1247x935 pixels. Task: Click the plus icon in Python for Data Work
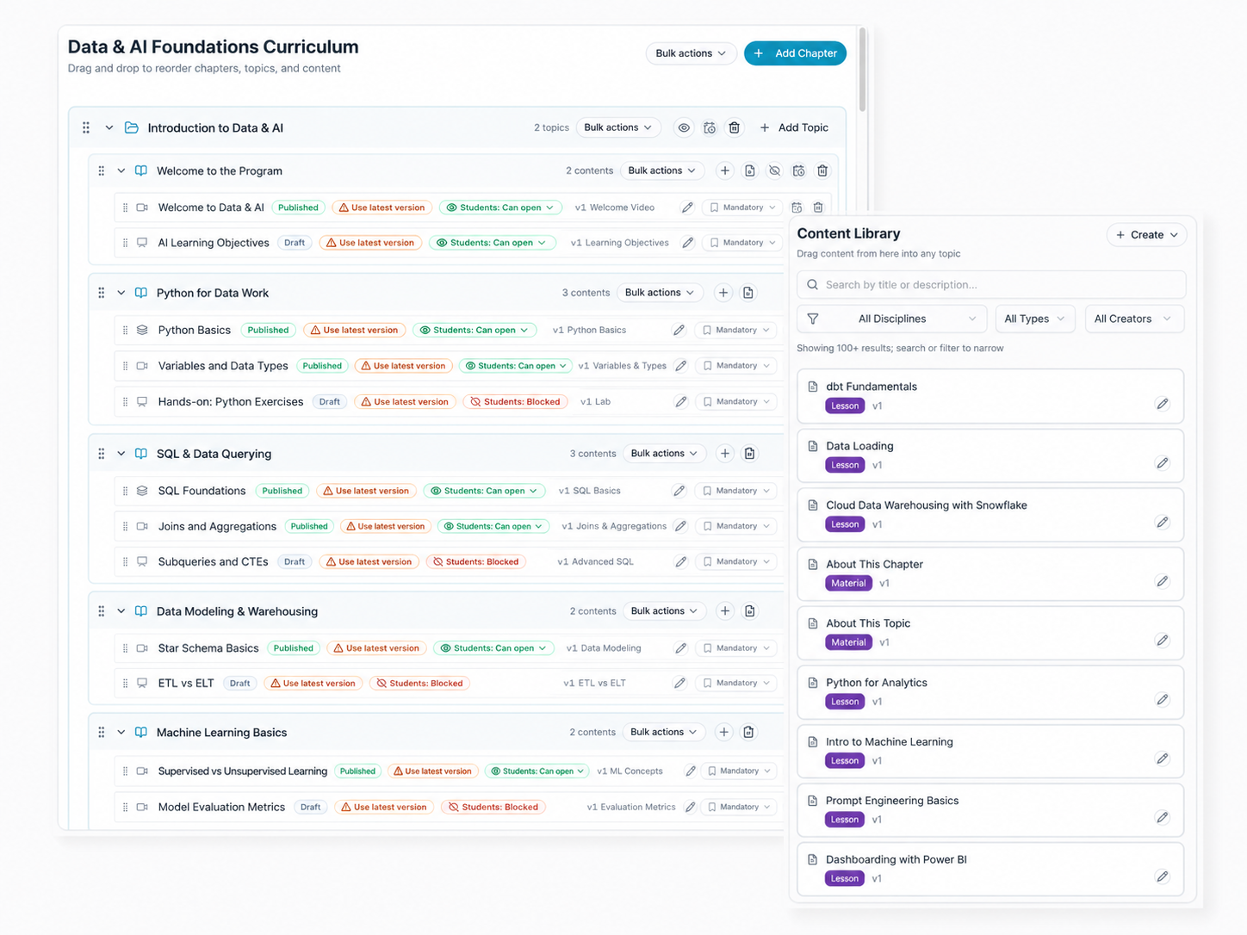click(723, 293)
